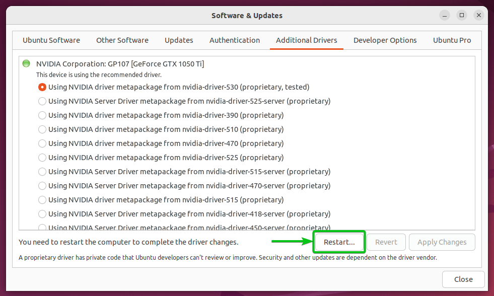
Task: Maximize the Software & Updates window
Action: 462,15
